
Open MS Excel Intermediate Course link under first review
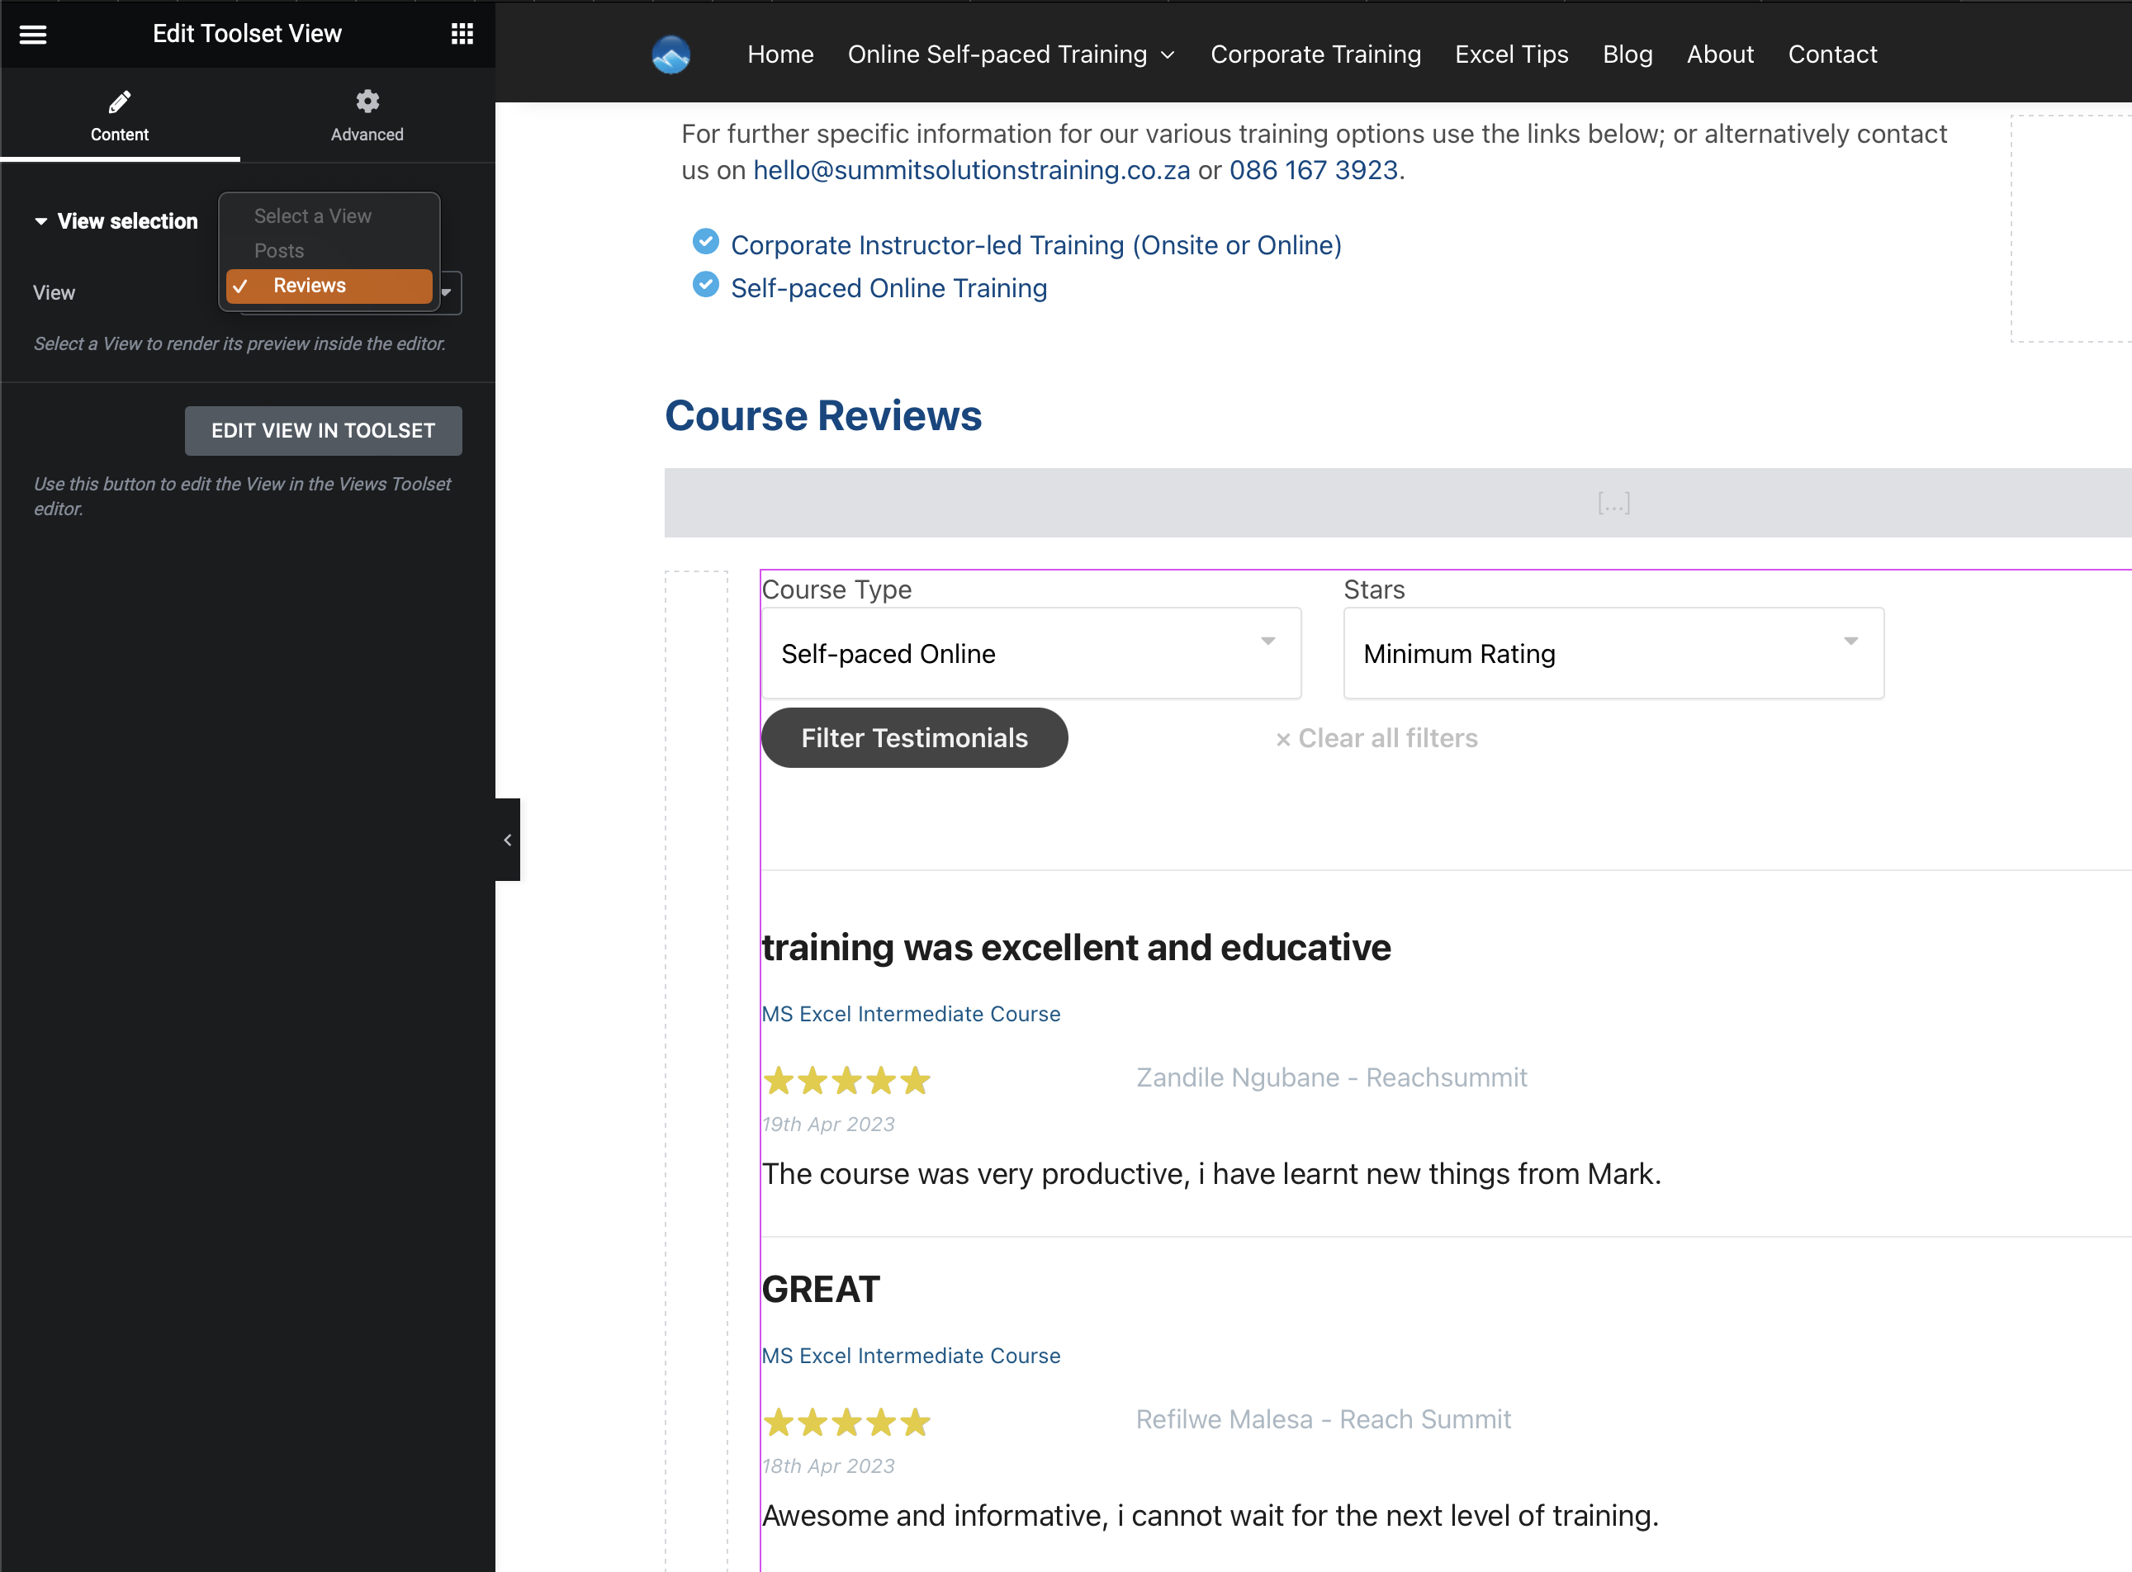pos(911,1015)
